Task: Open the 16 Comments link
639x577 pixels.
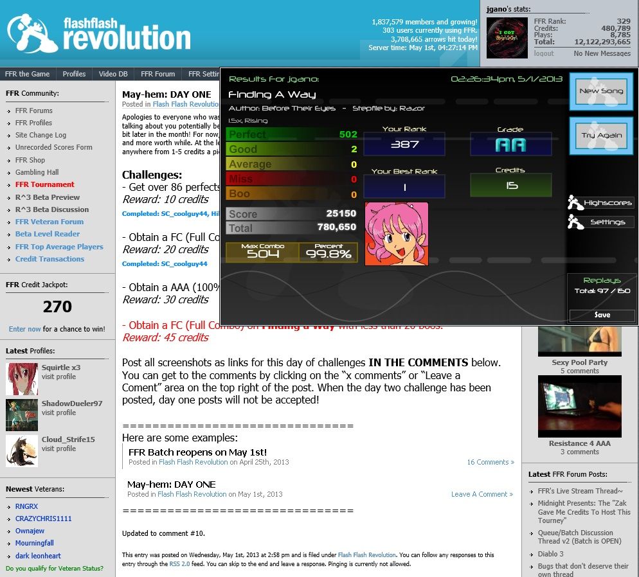Action: pos(490,462)
